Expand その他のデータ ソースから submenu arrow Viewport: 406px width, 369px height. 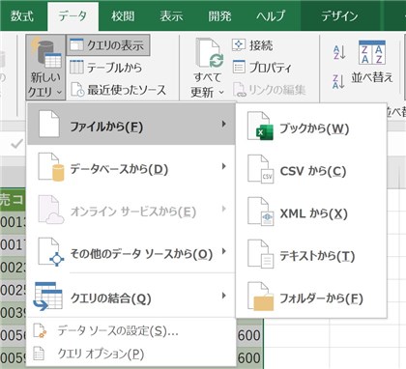point(224,251)
